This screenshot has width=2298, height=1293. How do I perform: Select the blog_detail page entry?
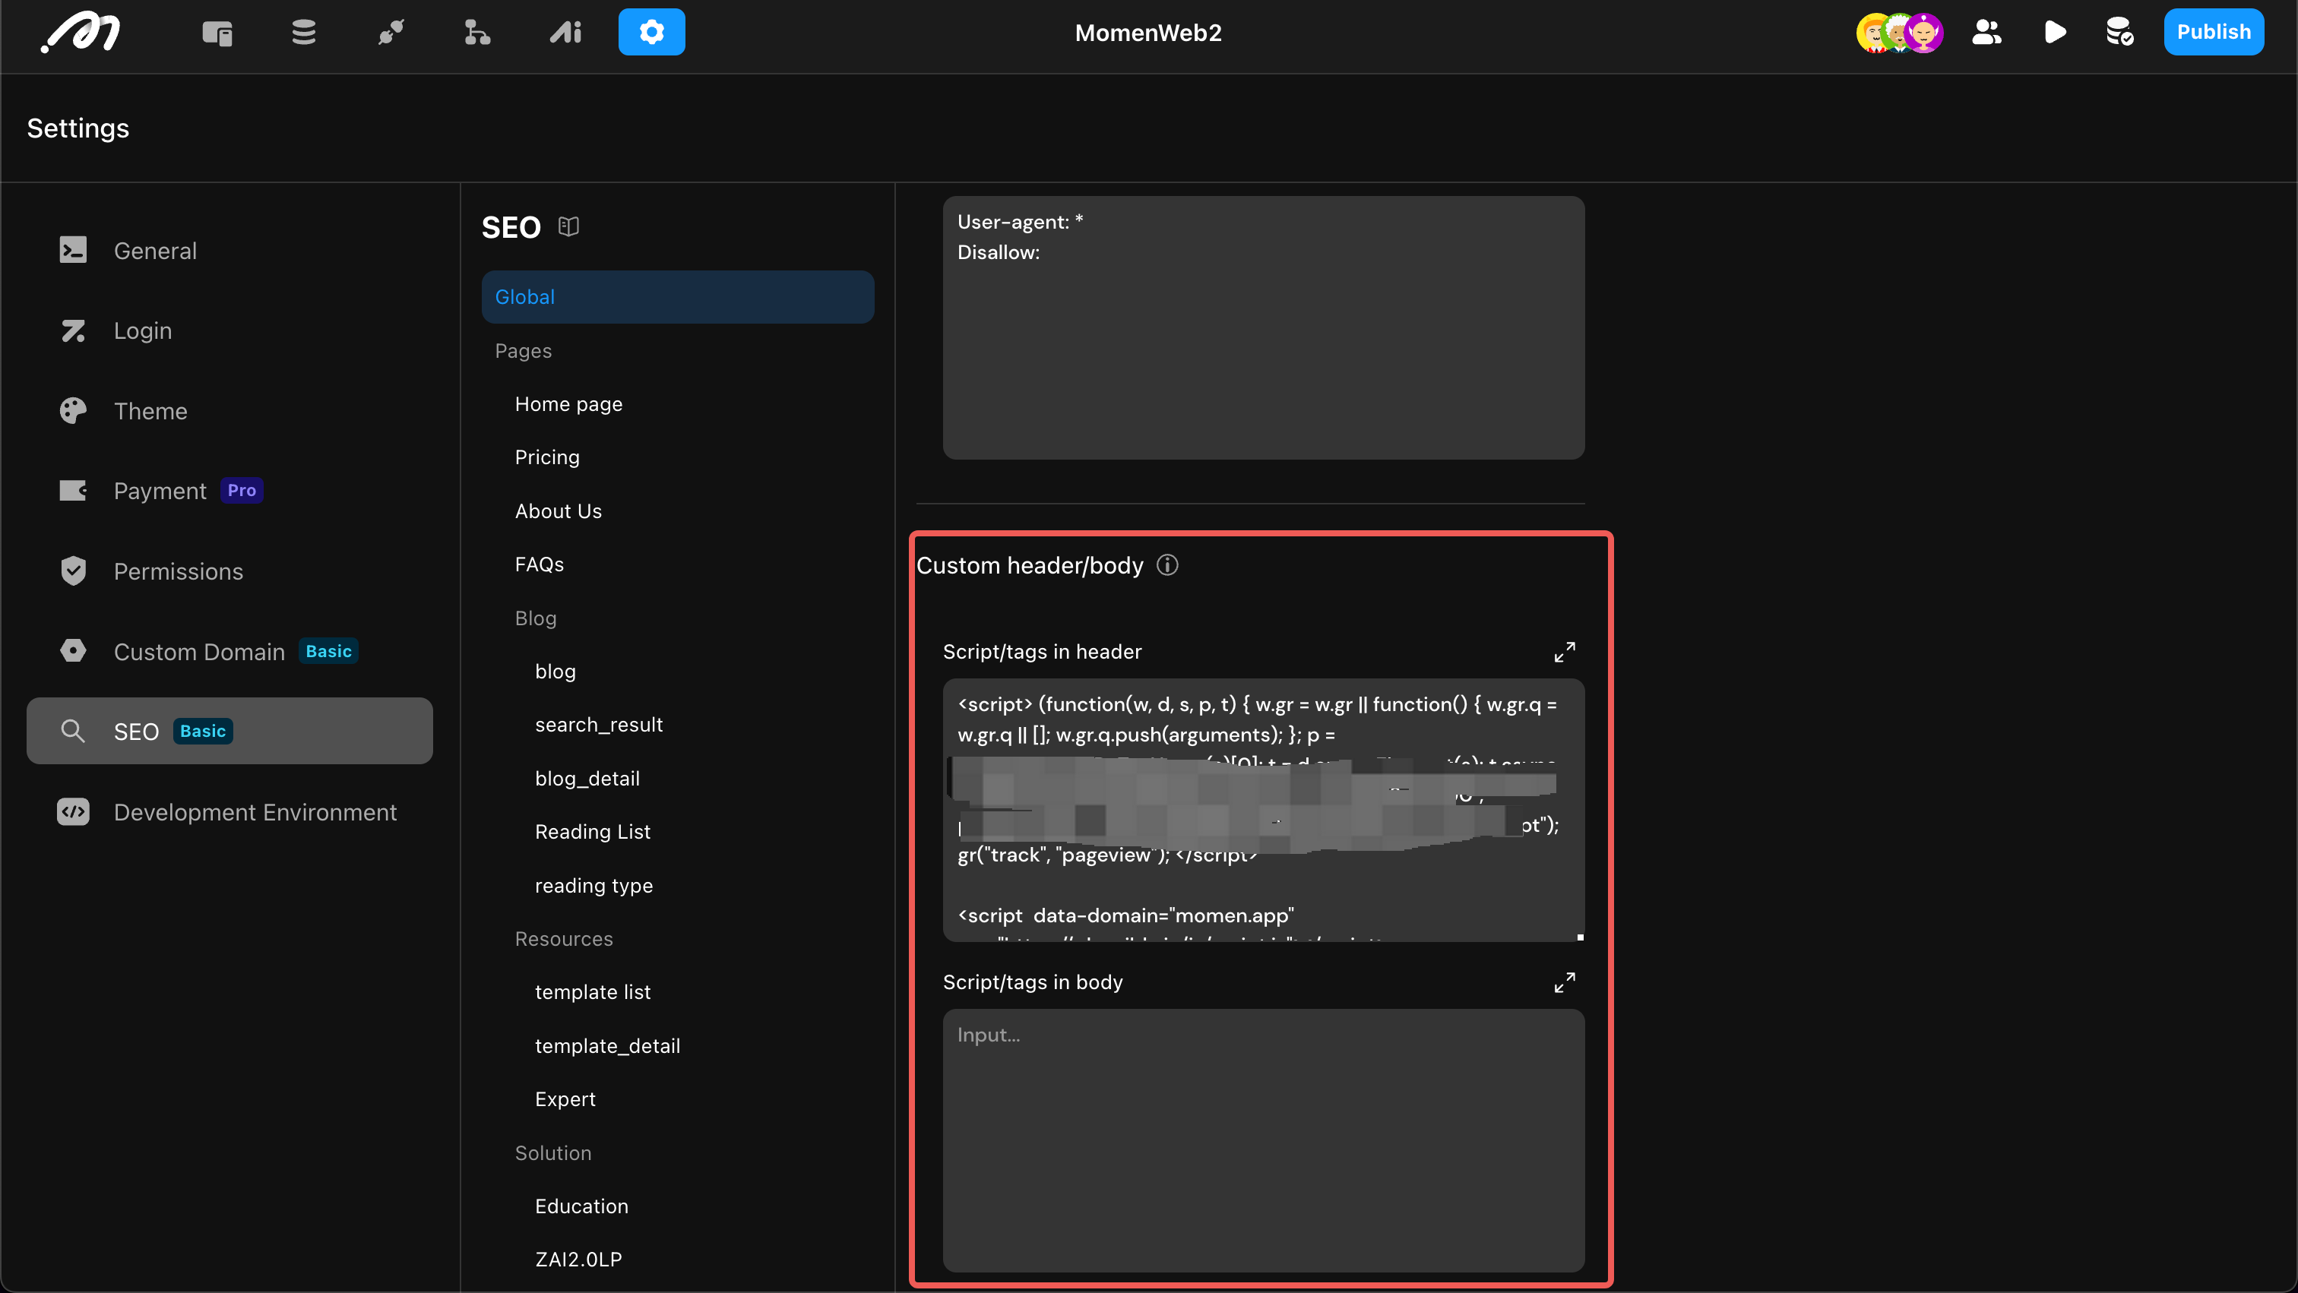(x=587, y=779)
